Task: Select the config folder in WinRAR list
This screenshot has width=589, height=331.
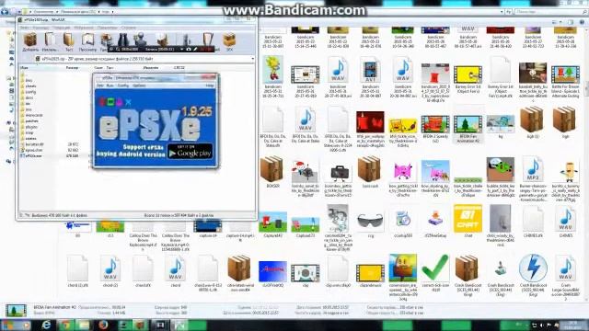Action: tap(30, 92)
